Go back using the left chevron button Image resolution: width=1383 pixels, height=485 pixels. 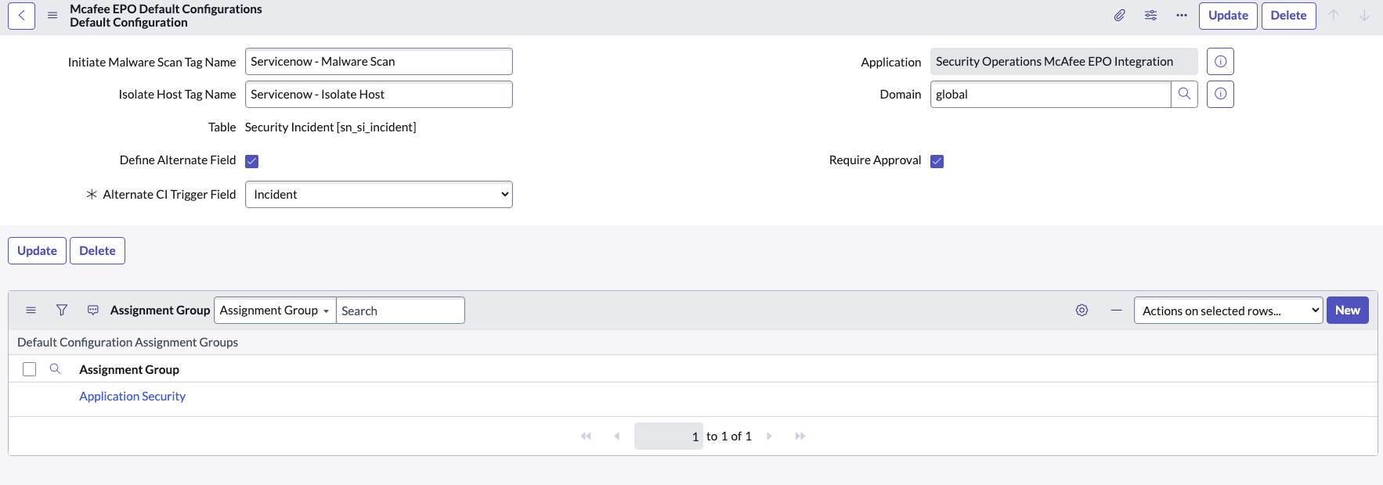[x=21, y=16]
